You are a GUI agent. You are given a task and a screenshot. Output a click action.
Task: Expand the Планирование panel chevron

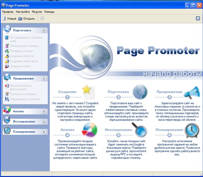pos(44,132)
